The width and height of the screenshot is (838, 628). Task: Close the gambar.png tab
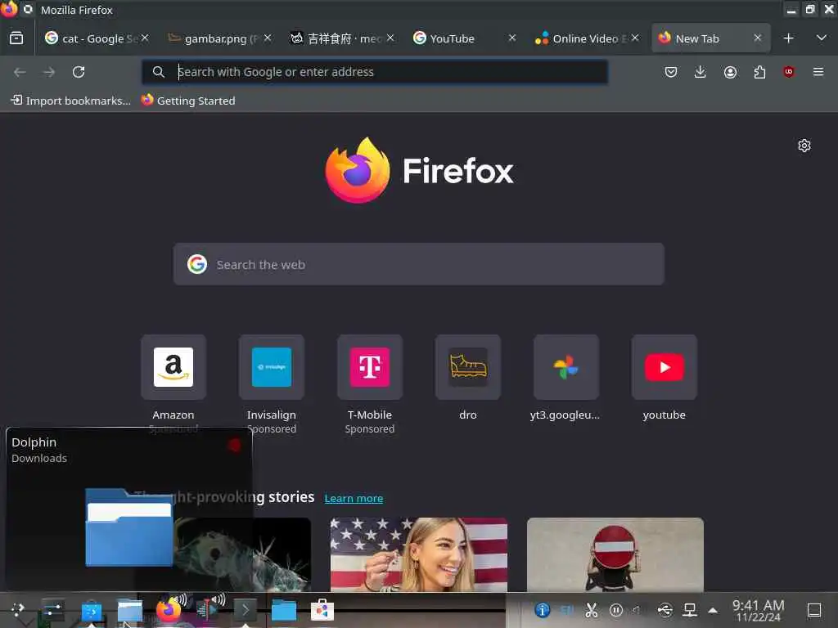pos(268,38)
